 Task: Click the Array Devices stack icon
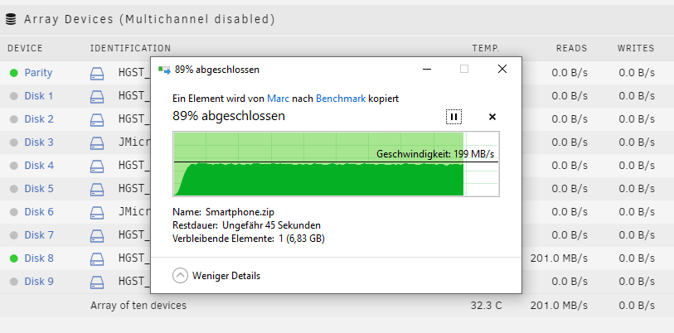click(11, 19)
